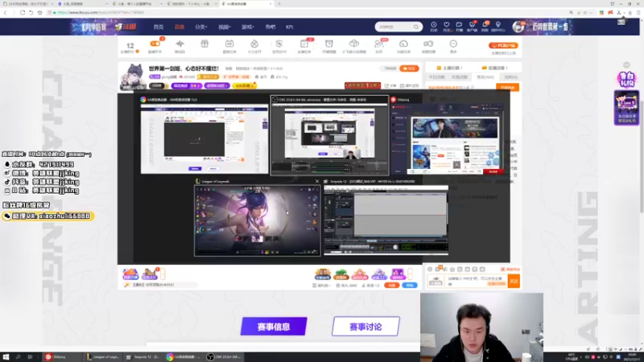This screenshot has height=362, width=644.
Task: Switch to 直播回看 link in right panel
Action: (495, 68)
